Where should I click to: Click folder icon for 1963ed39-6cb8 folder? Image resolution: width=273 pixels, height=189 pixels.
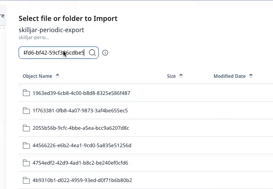tap(26, 93)
